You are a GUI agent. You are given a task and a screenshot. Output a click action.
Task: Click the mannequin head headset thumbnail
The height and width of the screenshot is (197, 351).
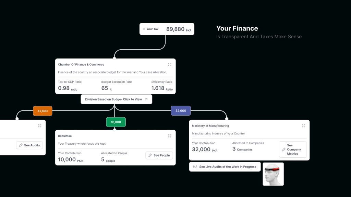pyautogui.click(x=273, y=174)
